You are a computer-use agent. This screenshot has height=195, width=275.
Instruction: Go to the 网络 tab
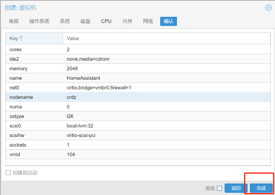[148, 21]
